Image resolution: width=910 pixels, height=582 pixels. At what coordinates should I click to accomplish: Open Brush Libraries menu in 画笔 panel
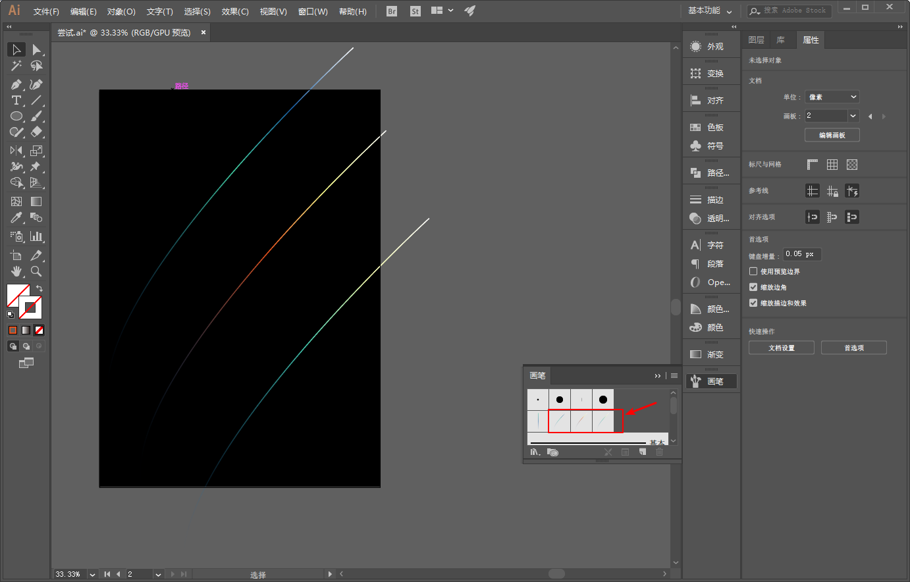[x=535, y=452]
